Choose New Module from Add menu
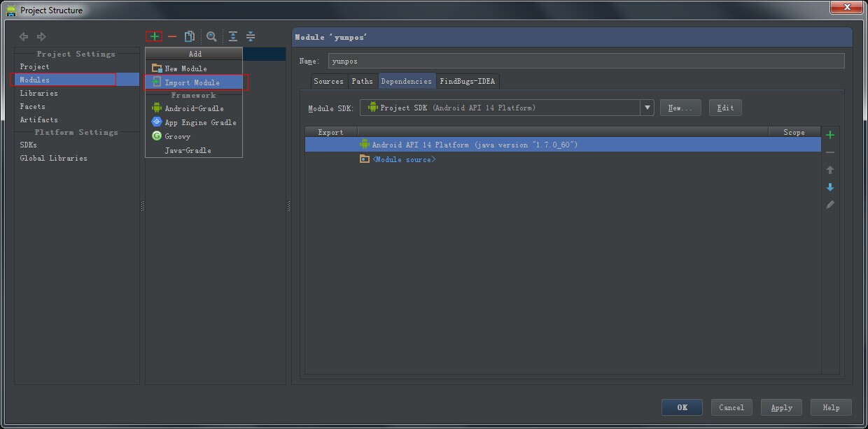Viewport: 868px width, 429px height. pos(194,68)
